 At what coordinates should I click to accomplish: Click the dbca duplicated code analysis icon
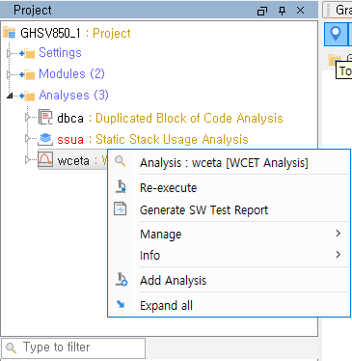point(45,117)
